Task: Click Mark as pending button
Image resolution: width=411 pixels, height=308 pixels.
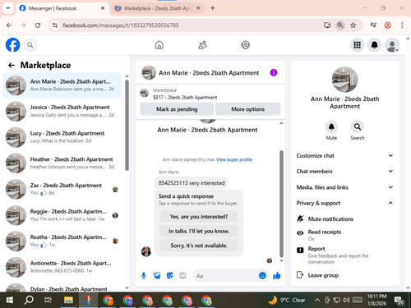Action: 177,109
